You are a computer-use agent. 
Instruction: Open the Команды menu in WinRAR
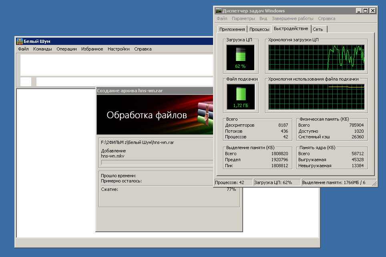tap(42, 49)
